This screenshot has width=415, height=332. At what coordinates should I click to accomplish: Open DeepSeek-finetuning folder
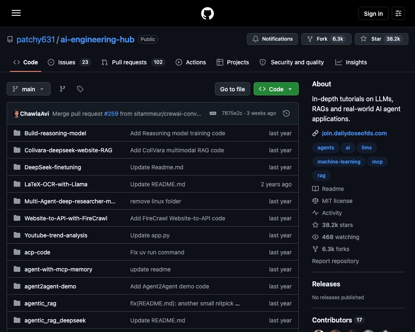(53, 167)
